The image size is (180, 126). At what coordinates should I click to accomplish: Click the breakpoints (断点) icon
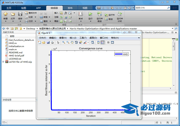[x=81, y=14]
